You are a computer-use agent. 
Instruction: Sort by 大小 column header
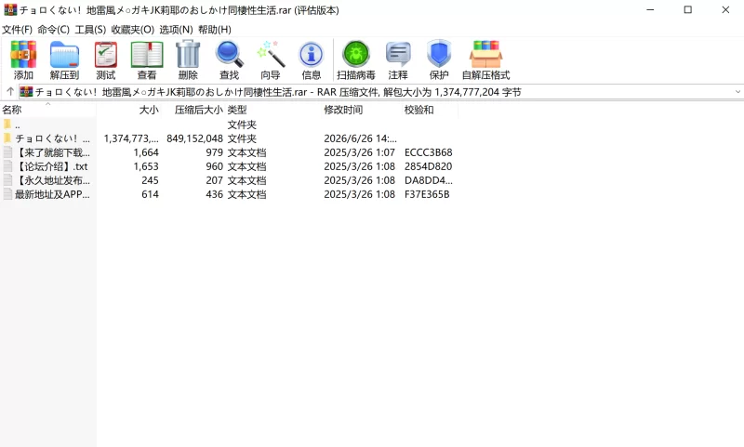(128, 110)
